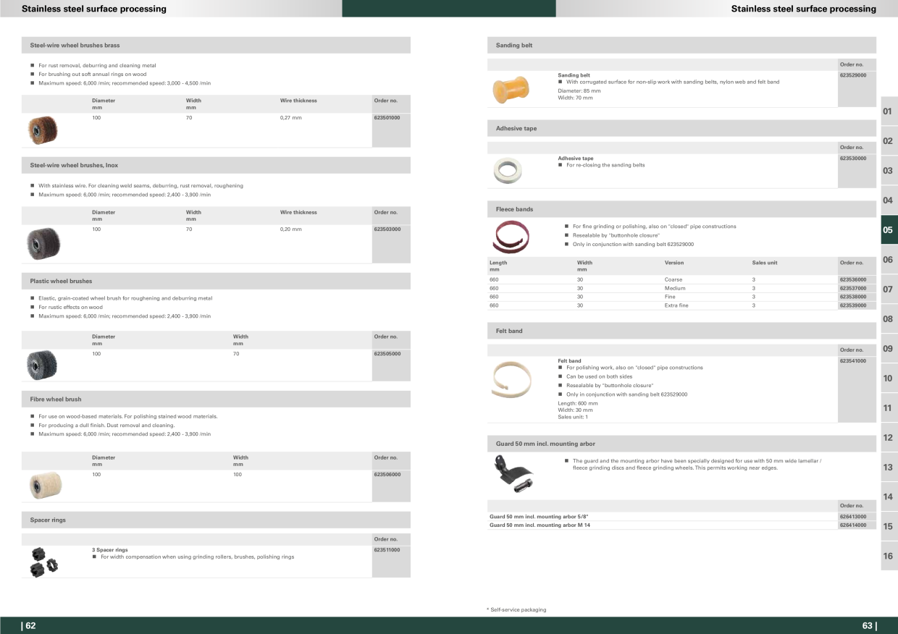Open chapter tab 06
898x634 pixels.
coord(889,260)
